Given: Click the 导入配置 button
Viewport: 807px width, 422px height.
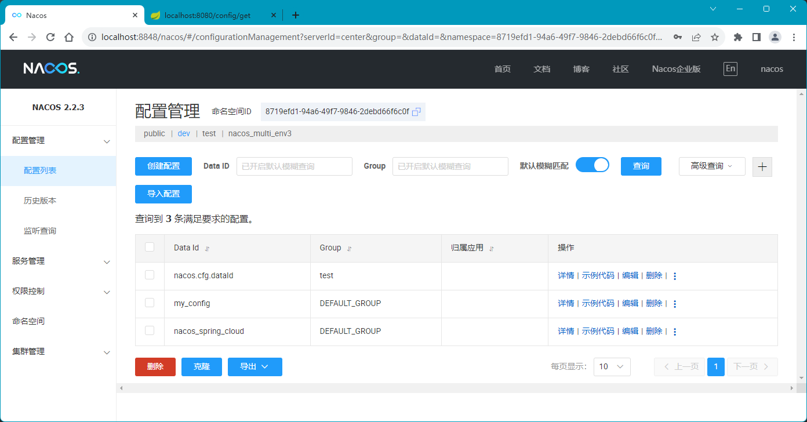Looking at the screenshot, I should pyautogui.click(x=163, y=194).
